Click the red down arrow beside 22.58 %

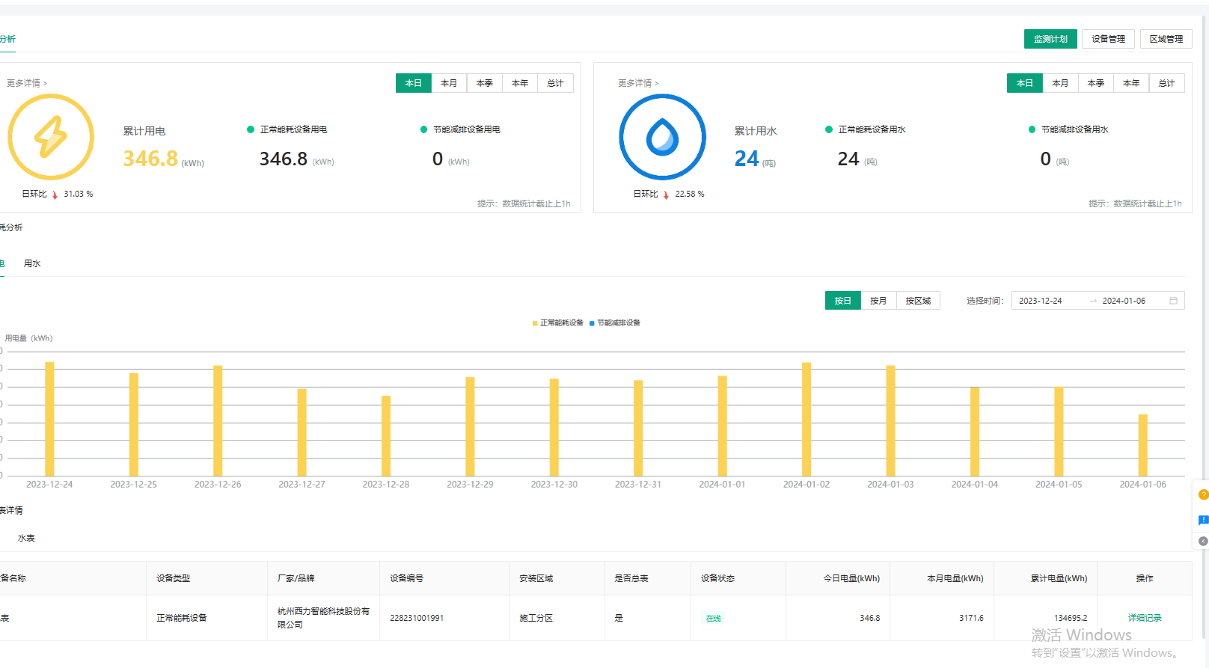click(666, 194)
